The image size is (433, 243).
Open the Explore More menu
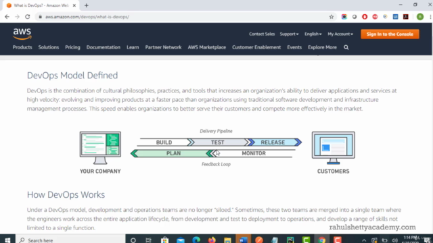322,47
